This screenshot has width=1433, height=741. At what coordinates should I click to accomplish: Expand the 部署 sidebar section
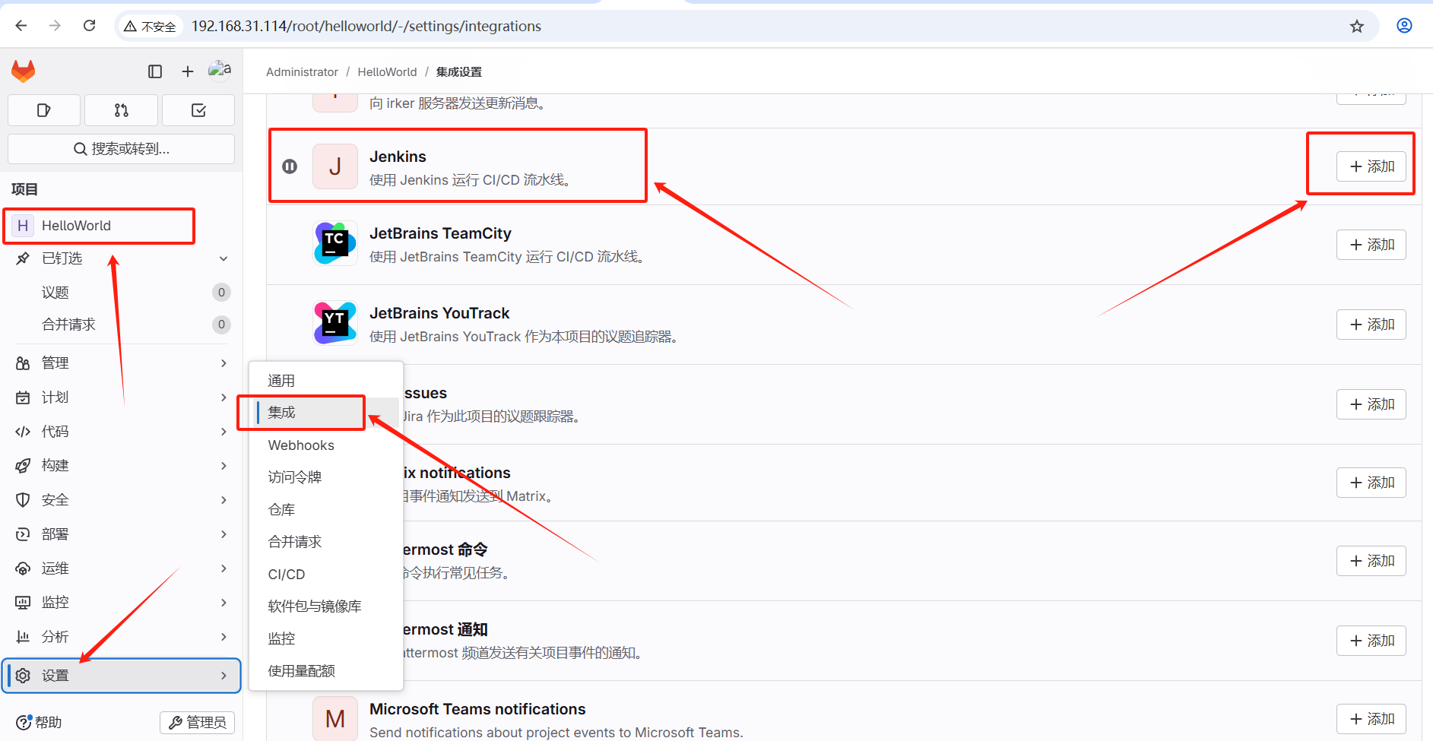(122, 534)
